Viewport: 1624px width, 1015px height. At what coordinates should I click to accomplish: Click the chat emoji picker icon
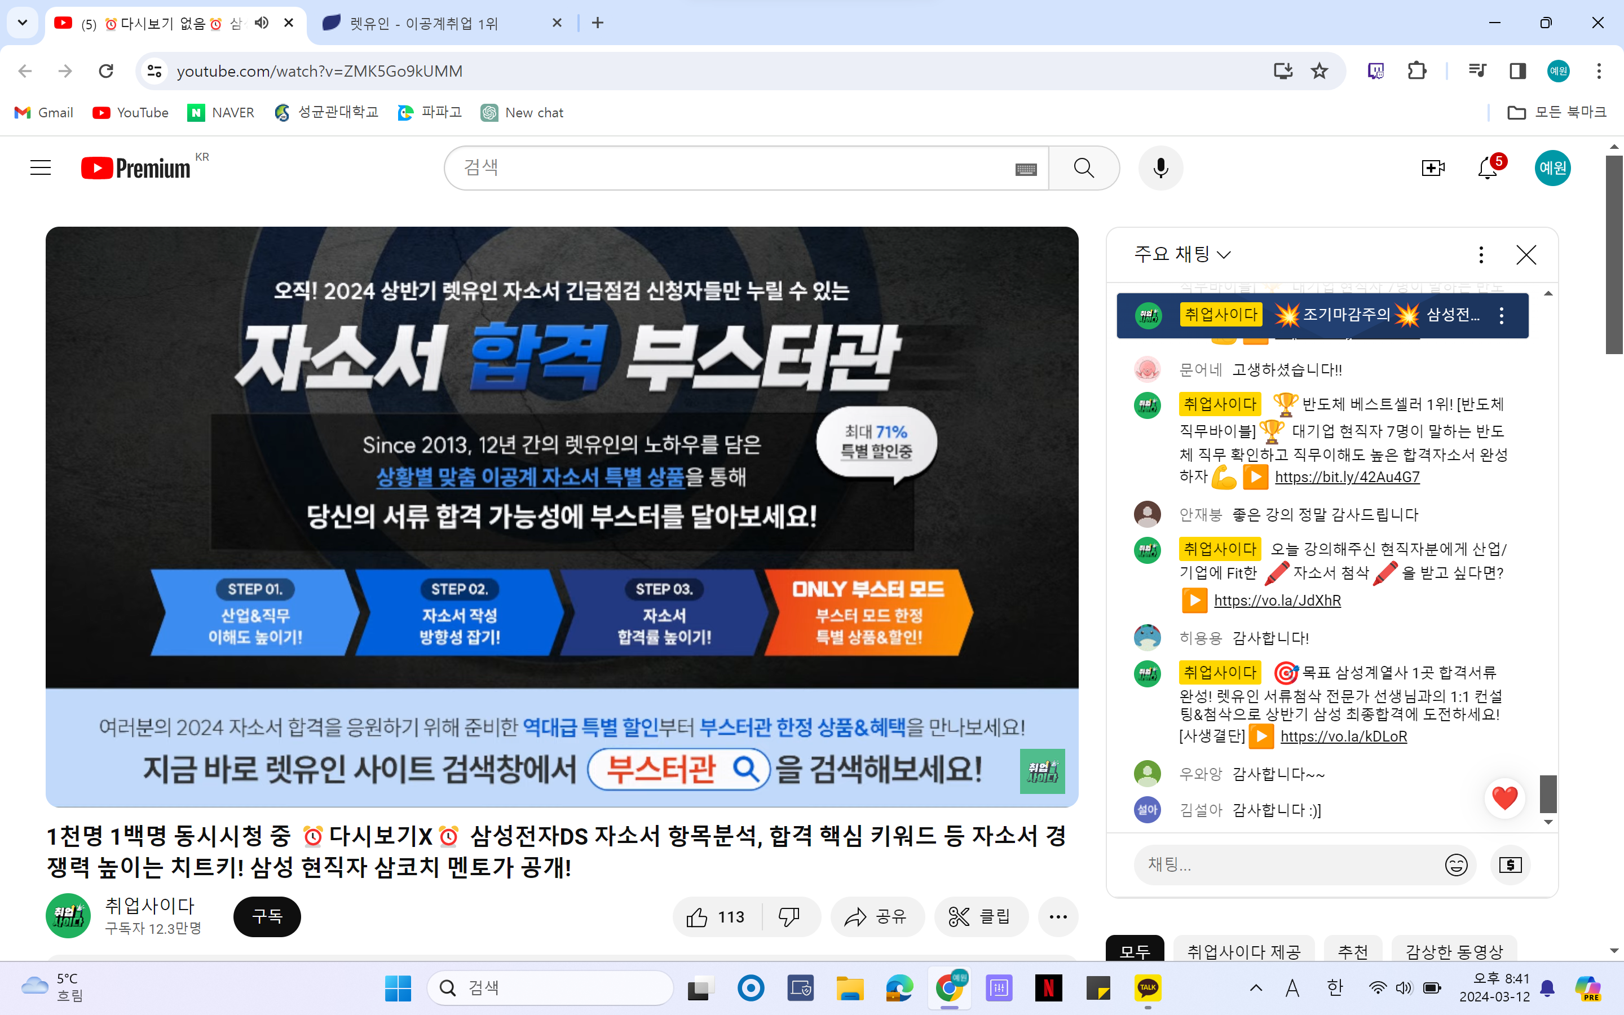pos(1455,864)
